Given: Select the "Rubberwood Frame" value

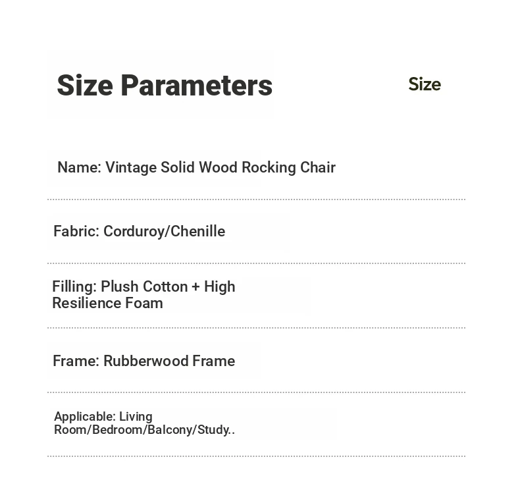Looking at the screenshot, I should click(x=169, y=361).
